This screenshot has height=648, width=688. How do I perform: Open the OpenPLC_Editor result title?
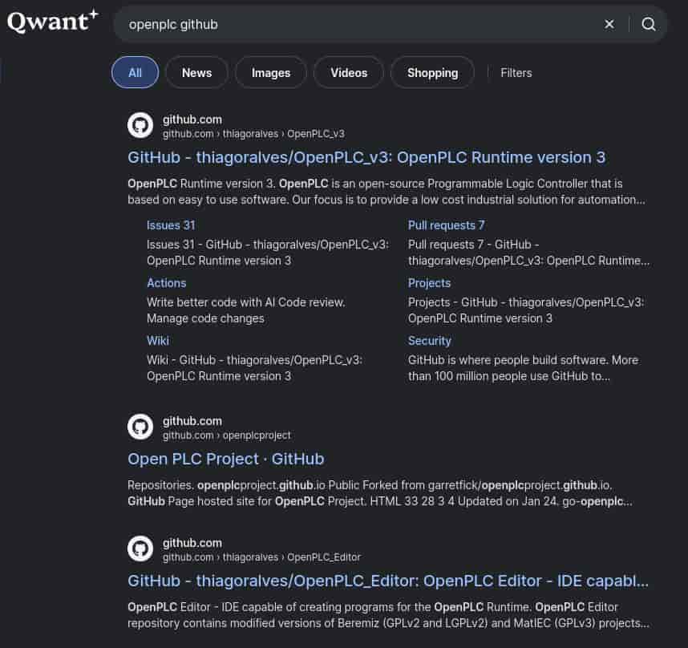point(388,581)
